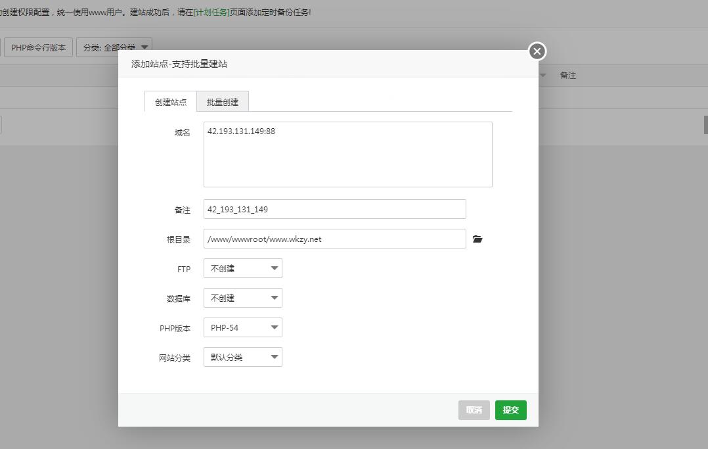Expand the FTP dropdown

point(242,268)
